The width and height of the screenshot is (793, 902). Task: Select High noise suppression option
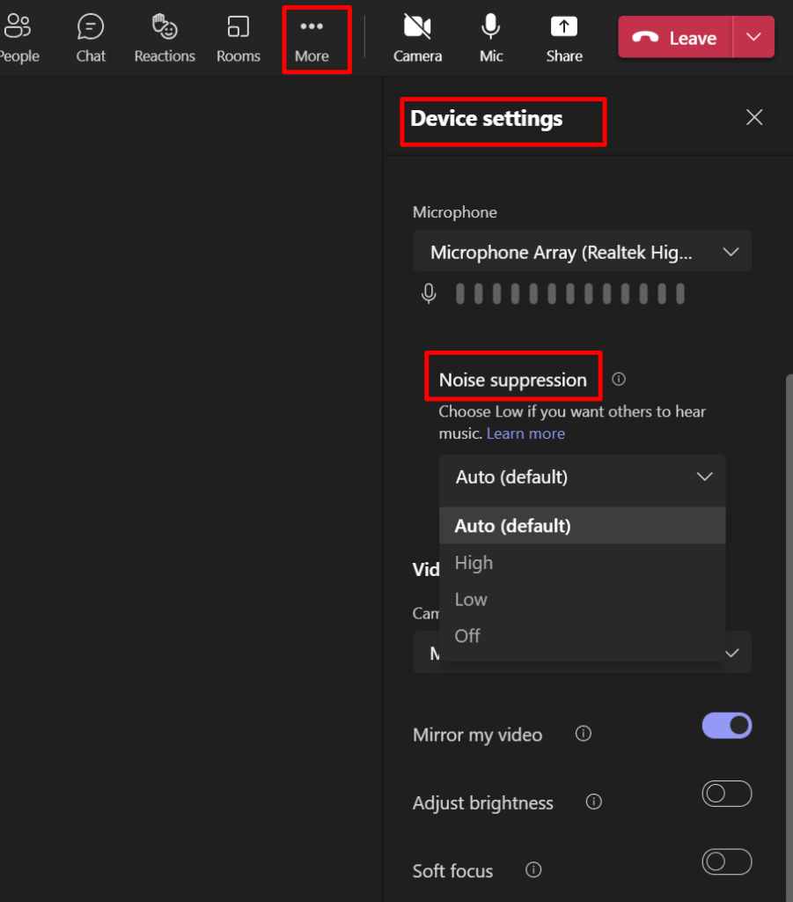coord(582,562)
